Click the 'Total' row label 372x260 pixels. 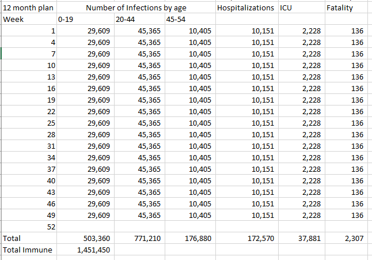pyautogui.click(x=12, y=238)
